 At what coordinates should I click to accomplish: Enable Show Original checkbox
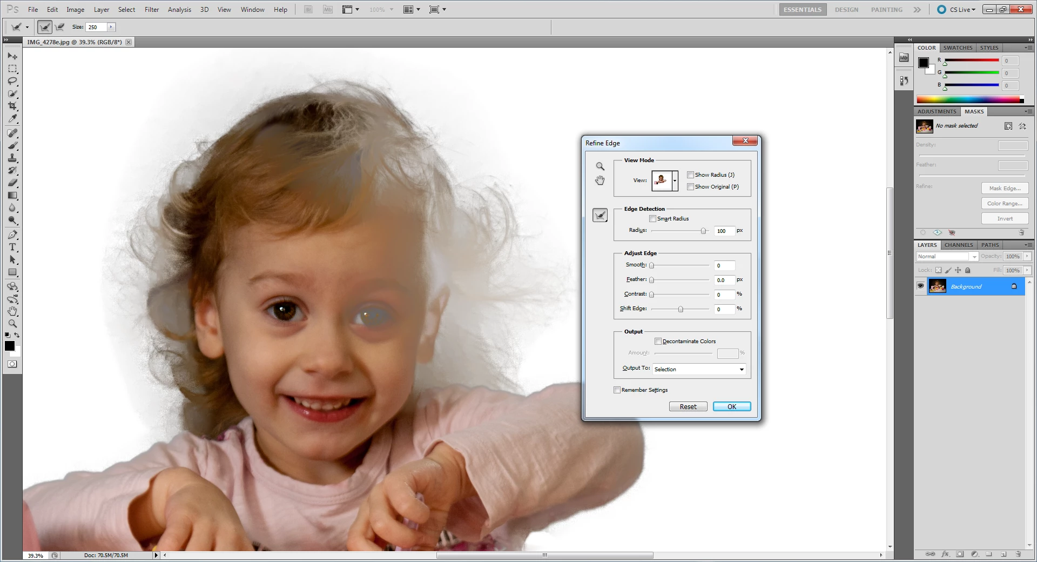(690, 186)
